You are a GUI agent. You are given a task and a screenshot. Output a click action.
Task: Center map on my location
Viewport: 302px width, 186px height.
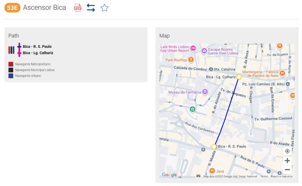tap(287, 151)
